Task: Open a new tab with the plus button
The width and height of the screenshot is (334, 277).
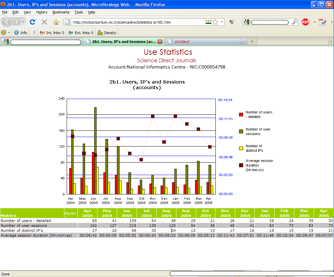Action: coord(252,42)
